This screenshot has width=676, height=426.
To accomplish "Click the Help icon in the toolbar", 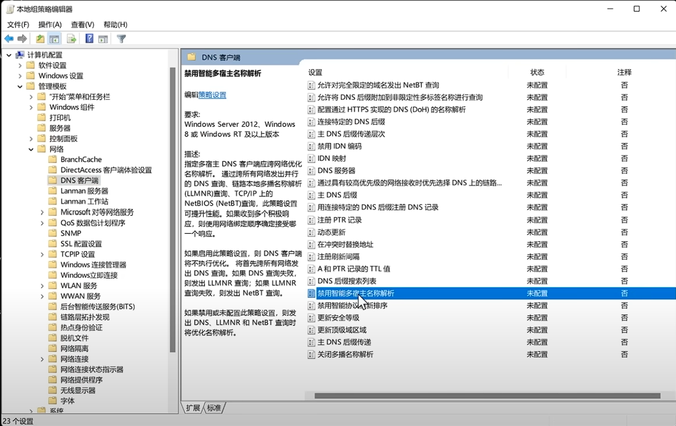I will point(88,38).
